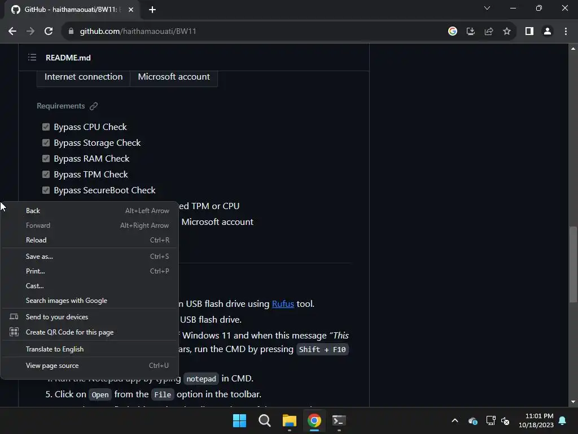
Task: Click scrollbar up arrow
Action: click(573, 49)
